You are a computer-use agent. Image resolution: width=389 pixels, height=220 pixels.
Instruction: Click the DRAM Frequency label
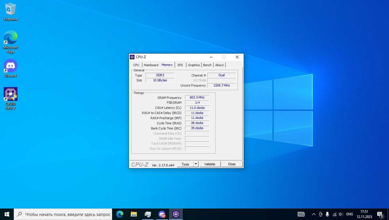coord(170,98)
